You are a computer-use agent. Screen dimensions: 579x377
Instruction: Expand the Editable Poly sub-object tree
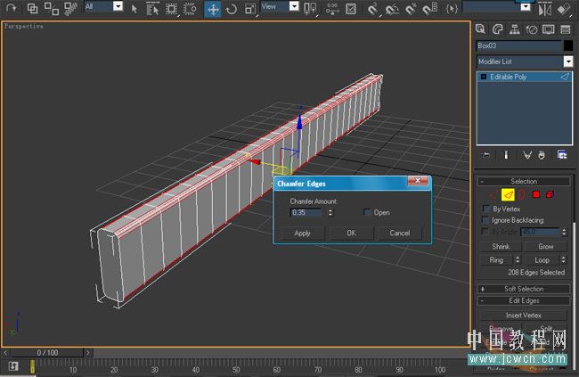(484, 77)
